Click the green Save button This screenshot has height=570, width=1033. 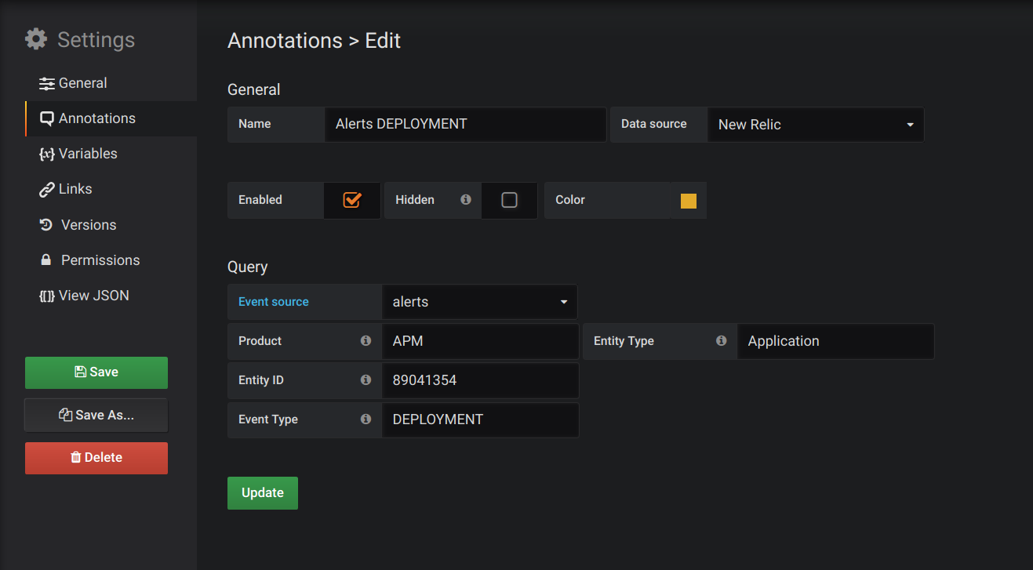pos(96,372)
